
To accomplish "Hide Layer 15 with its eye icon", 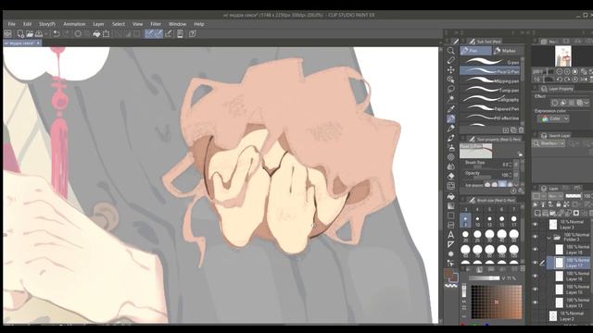I will click(x=536, y=290).
